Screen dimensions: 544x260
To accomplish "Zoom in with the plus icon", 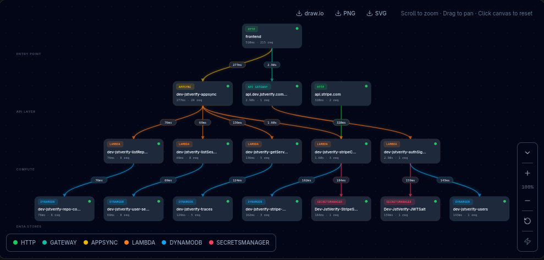I will (x=527, y=173).
